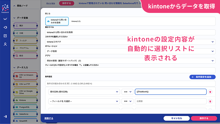Open operator dropdown beside 比較値 field

coord(127,101)
